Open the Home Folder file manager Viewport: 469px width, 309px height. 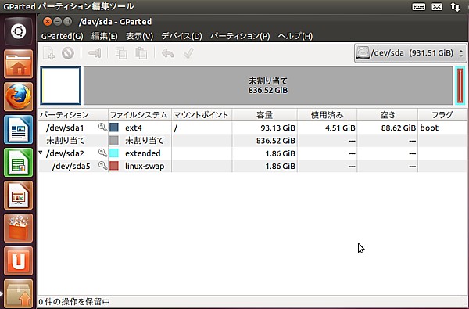[x=19, y=64]
